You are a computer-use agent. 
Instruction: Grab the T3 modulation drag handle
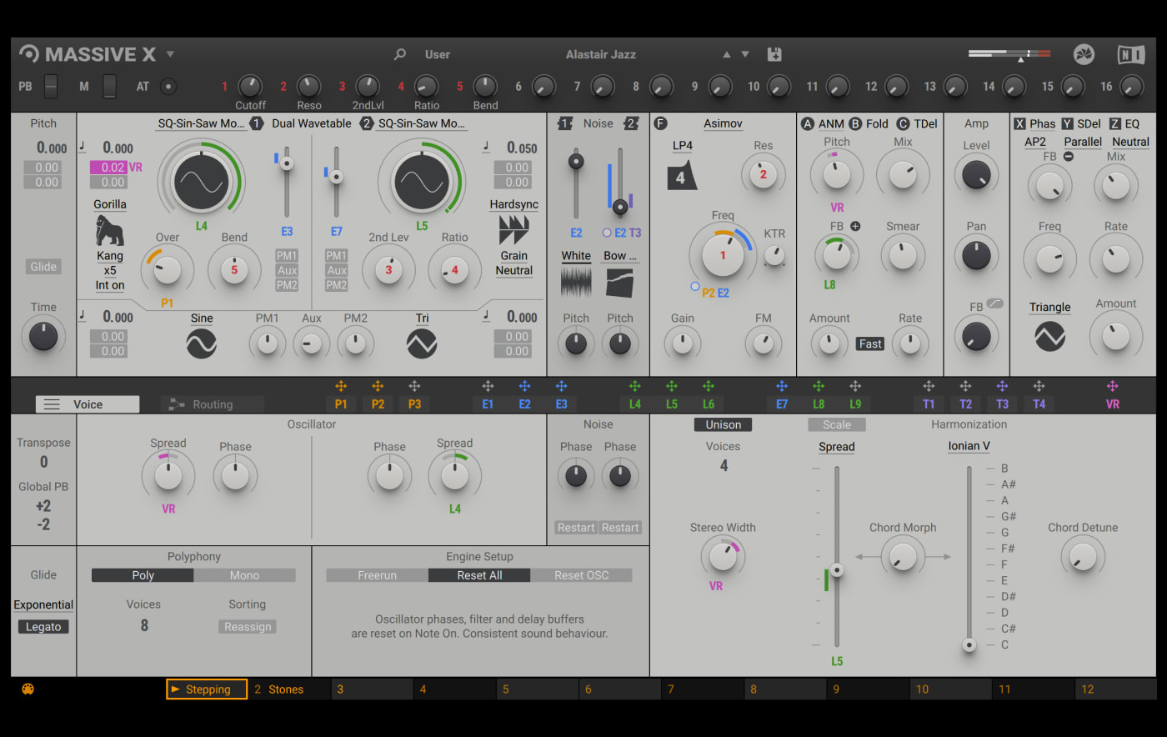(x=1002, y=386)
